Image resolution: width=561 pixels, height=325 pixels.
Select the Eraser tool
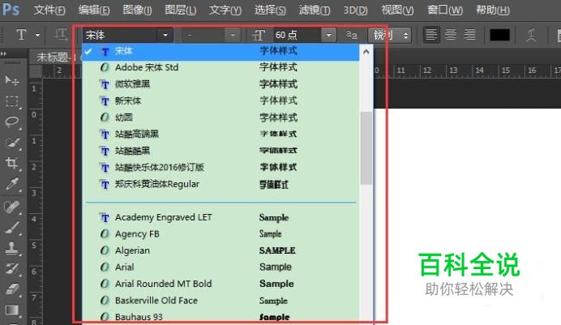(12, 289)
